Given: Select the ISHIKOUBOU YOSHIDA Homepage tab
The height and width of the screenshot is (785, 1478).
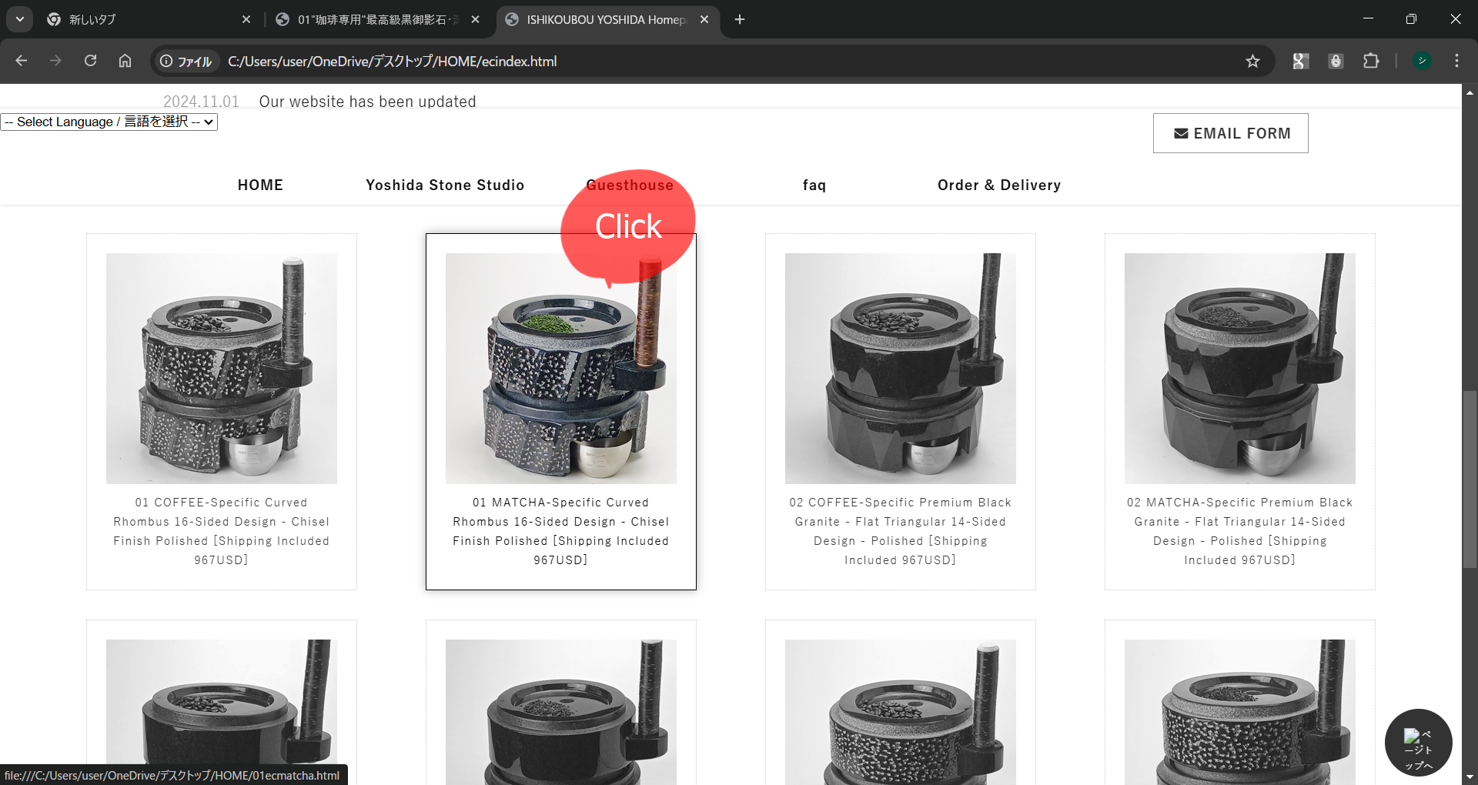Looking at the screenshot, I should 607,19.
